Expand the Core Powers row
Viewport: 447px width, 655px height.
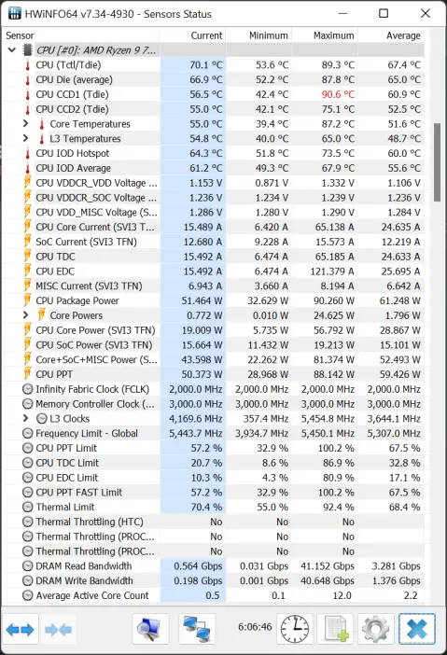coord(25,315)
